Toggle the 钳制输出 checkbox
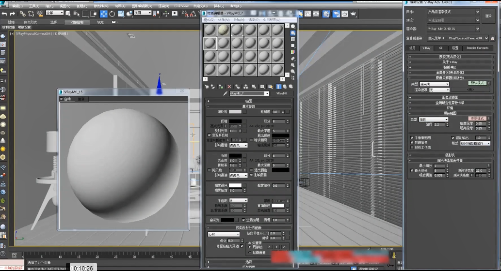 click(453, 138)
